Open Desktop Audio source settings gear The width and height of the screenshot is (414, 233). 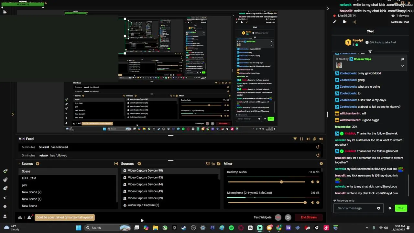click(x=318, y=182)
